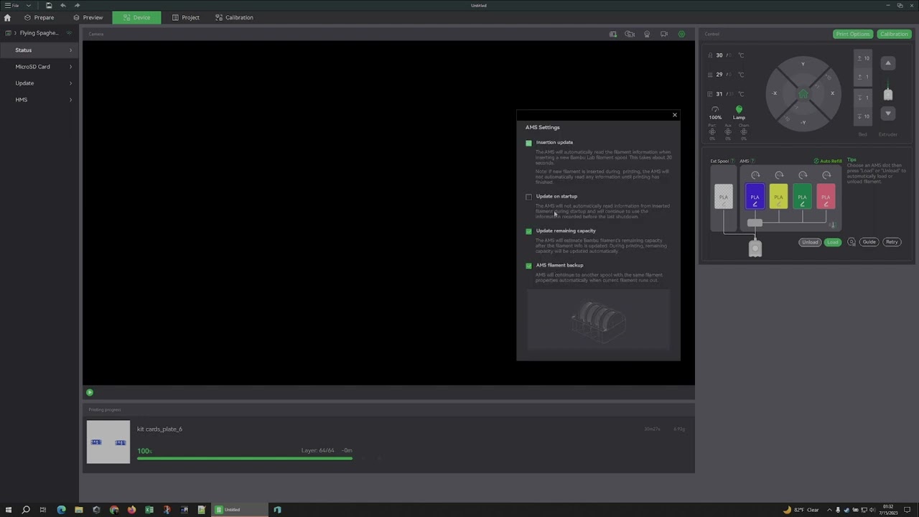Enable the Update on startup checkbox

(x=529, y=197)
